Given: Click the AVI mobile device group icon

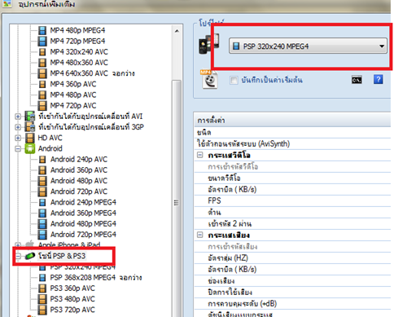Looking at the screenshot, I should [30, 117].
